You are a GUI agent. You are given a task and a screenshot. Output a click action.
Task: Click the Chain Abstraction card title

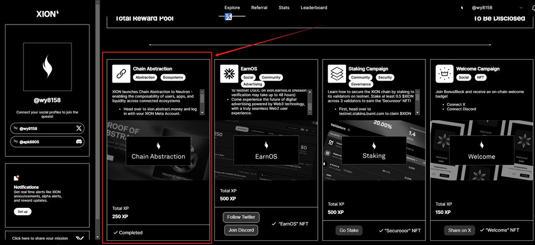153,69
